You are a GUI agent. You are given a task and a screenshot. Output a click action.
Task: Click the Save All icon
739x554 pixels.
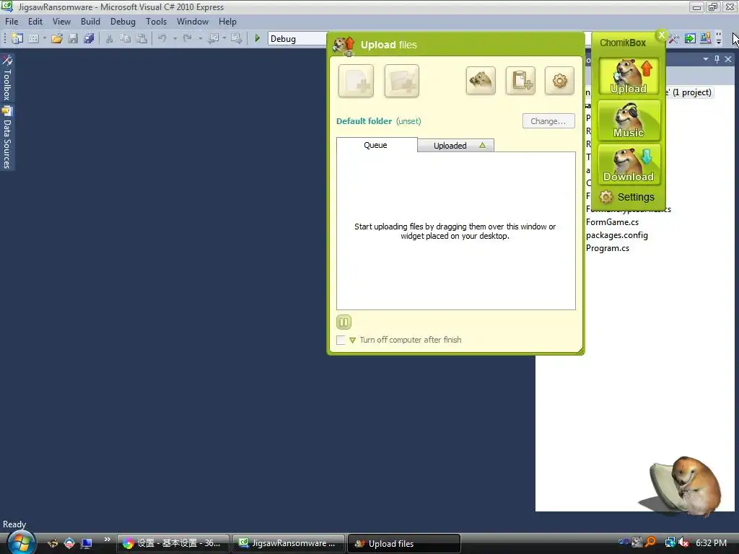pyautogui.click(x=89, y=39)
